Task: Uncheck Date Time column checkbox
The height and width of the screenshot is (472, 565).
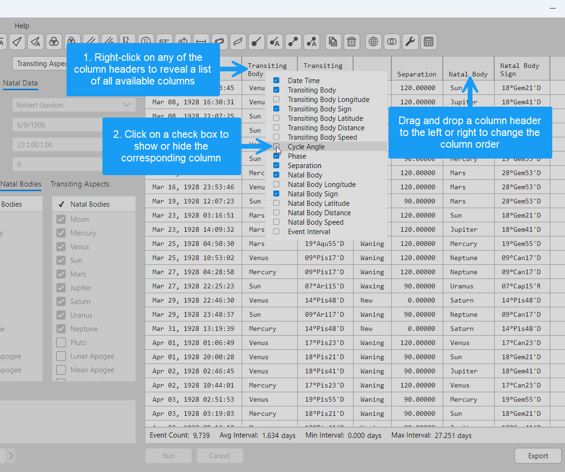Action: pyautogui.click(x=277, y=80)
